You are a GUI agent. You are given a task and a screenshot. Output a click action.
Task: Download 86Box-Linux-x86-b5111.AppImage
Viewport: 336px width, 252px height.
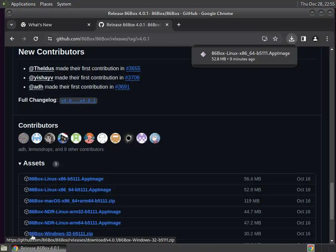pos(66,179)
